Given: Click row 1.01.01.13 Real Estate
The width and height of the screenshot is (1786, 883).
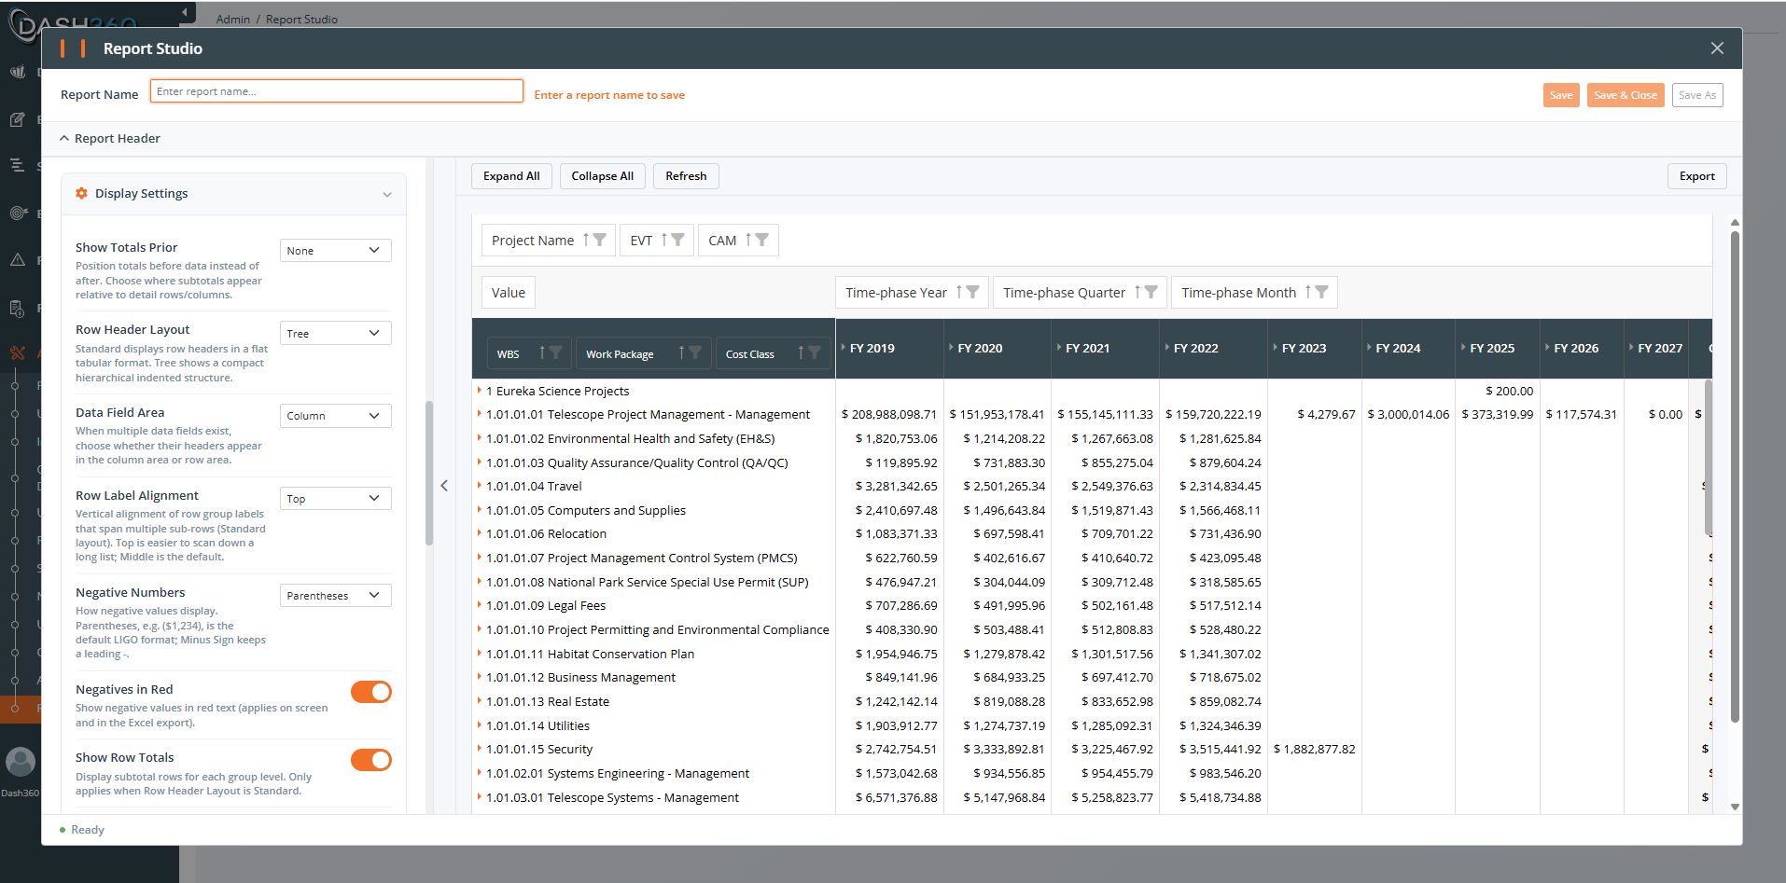Looking at the screenshot, I should [x=548, y=702].
